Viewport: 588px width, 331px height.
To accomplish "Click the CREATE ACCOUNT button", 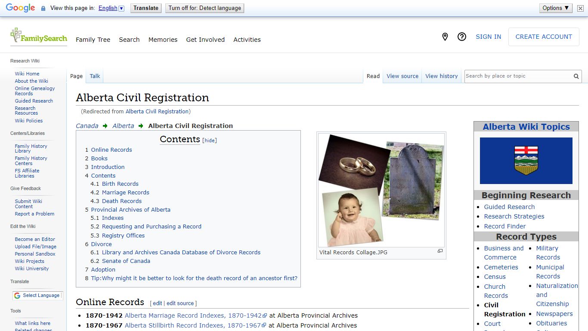I will (x=544, y=37).
